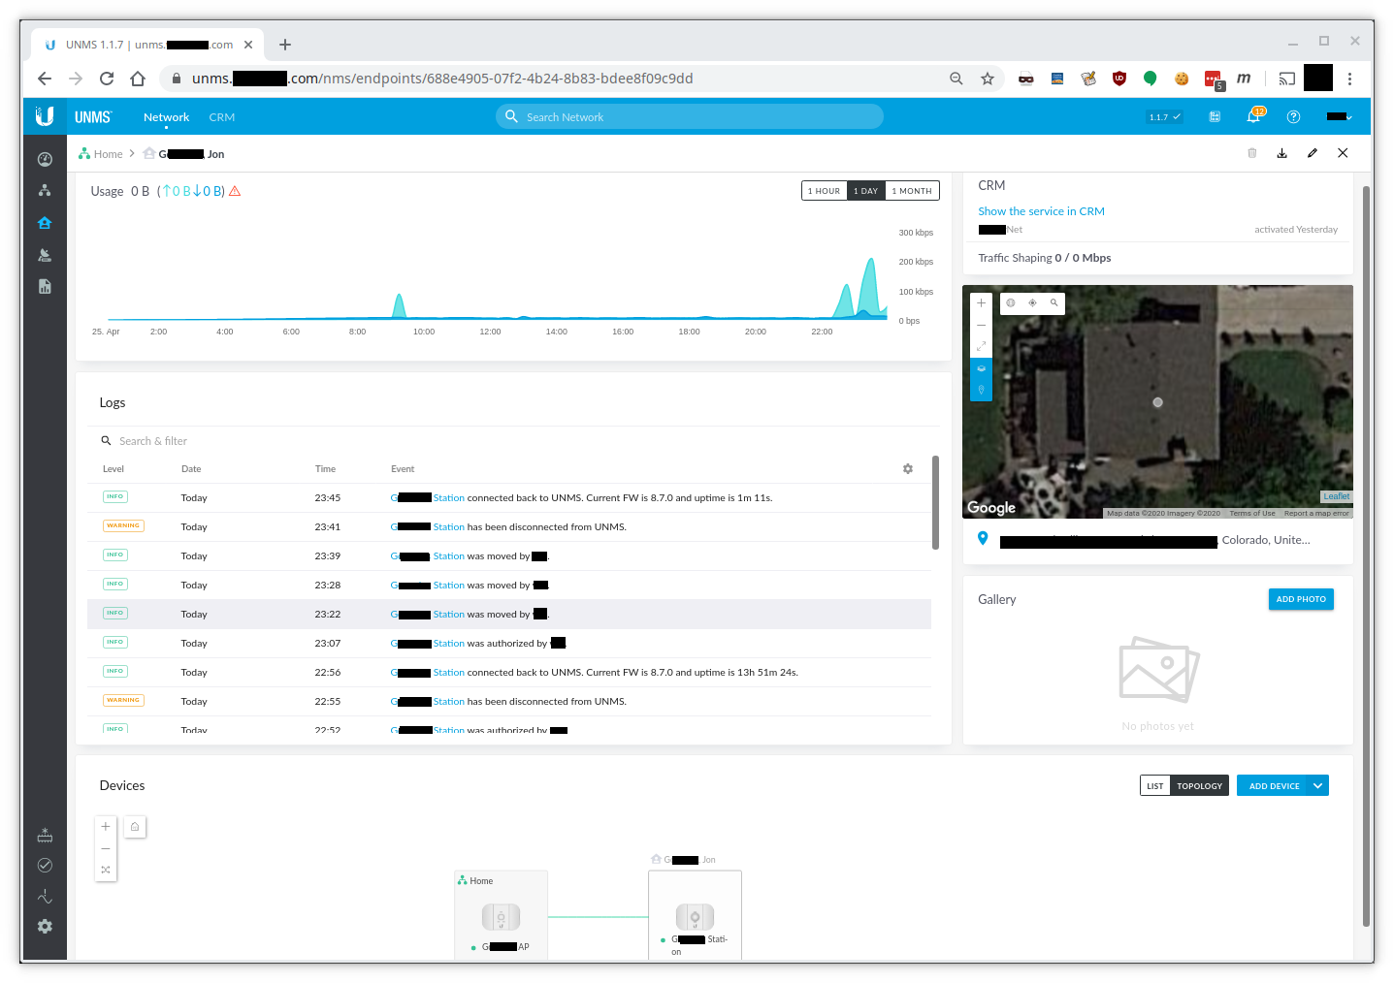This screenshot has height=983, width=1394.
Task: Expand the ADD DEVICE dropdown arrow
Action: pyautogui.click(x=1317, y=786)
